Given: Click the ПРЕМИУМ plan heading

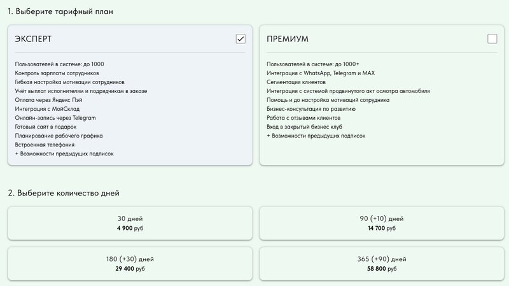Looking at the screenshot, I should 288,39.
